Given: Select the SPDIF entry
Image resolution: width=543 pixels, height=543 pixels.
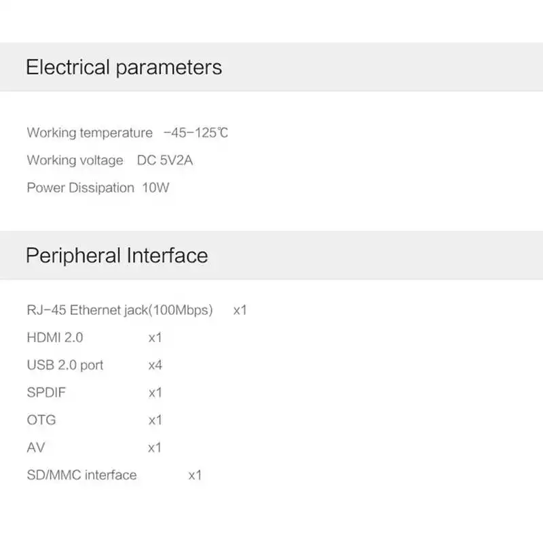Looking at the screenshot, I should 46,393.
